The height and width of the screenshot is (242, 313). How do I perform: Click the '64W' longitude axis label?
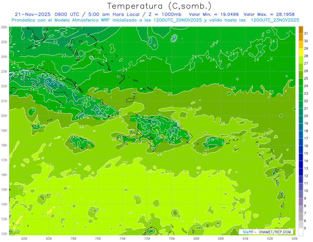coord(245,238)
